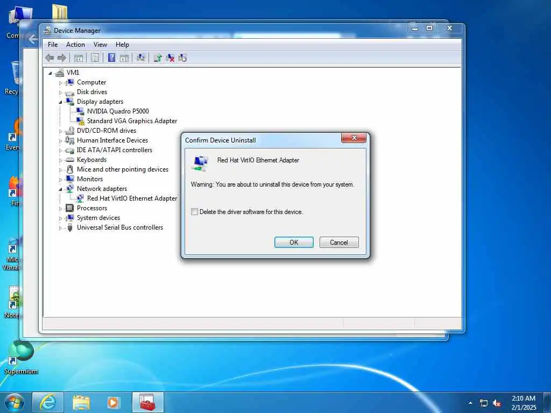Click Cancel in Confirm Device Uninstall dialog

coord(339,243)
